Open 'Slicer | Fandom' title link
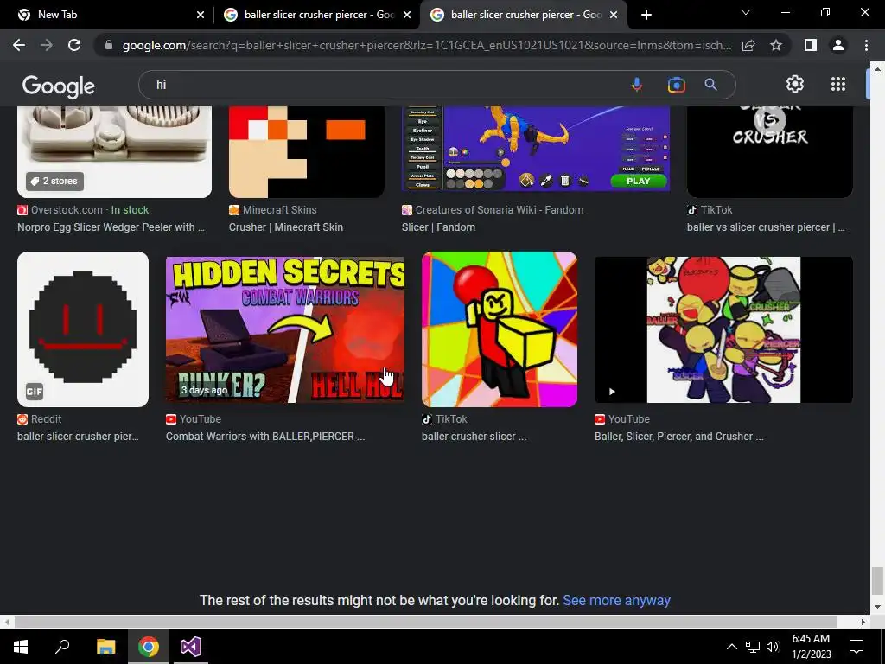The width and height of the screenshot is (885, 664). 438,227
